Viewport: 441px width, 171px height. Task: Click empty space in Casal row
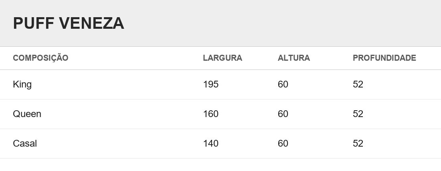coord(113,143)
